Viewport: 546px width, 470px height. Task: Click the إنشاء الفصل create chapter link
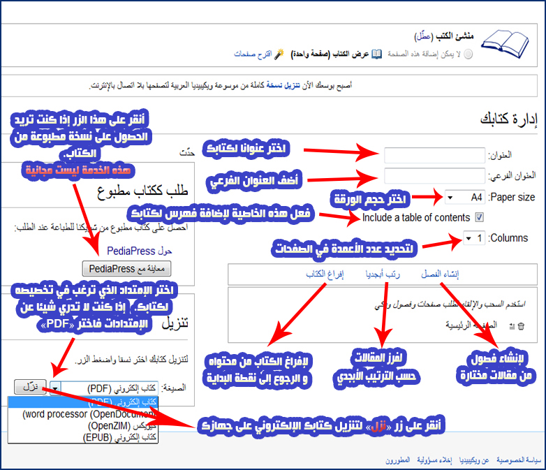tap(440, 274)
